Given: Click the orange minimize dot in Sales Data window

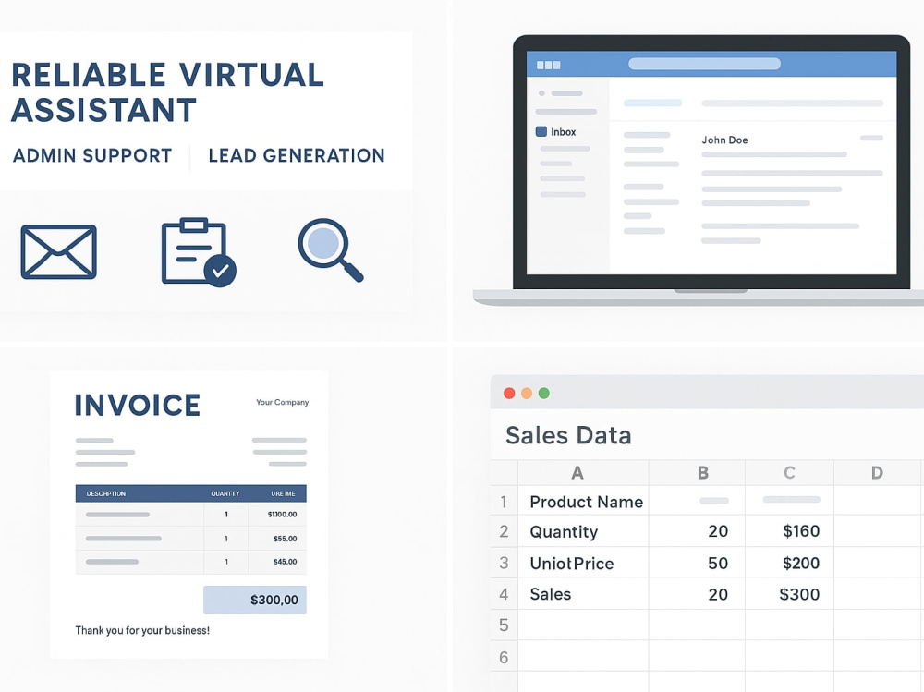Looking at the screenshot, I should pyautogui.click(x=527, y=394).
